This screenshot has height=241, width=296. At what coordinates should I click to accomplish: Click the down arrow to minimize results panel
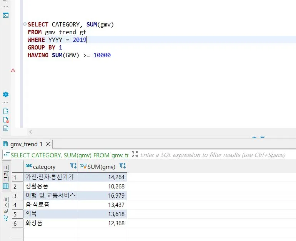click(x=263, y=137)
